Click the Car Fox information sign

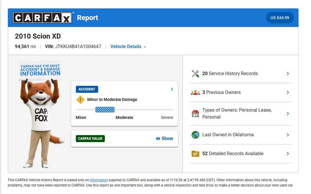point(40,70)
